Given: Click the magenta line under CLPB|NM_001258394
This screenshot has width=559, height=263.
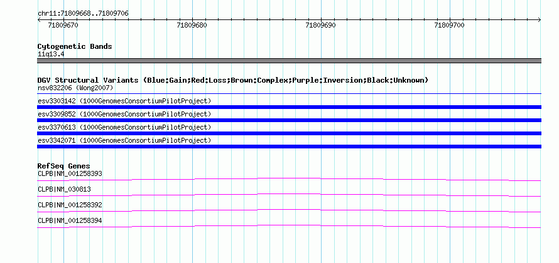Looking at the screenshot, I should pyautogui.click(x=289, y=227).
